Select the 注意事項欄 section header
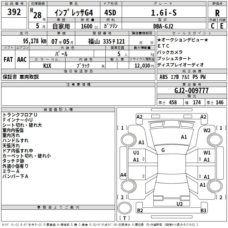 coord(78,84)
